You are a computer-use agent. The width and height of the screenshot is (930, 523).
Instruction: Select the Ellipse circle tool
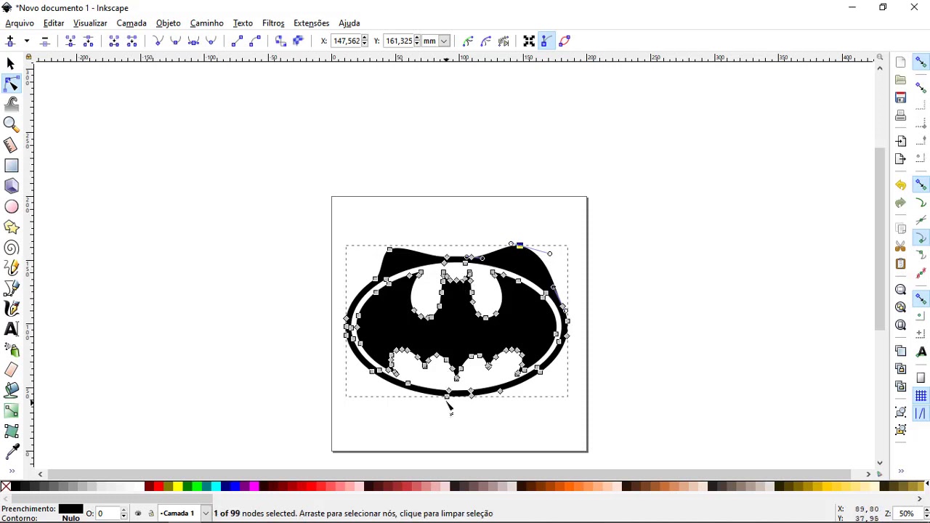coord(11,207)
